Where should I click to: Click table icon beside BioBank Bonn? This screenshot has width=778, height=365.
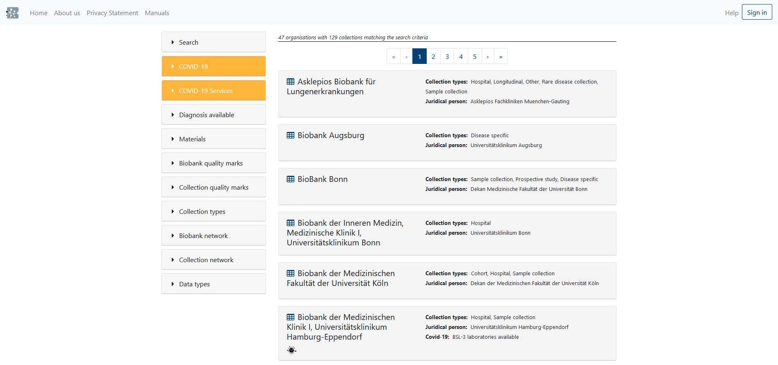(x=291, y=179)
